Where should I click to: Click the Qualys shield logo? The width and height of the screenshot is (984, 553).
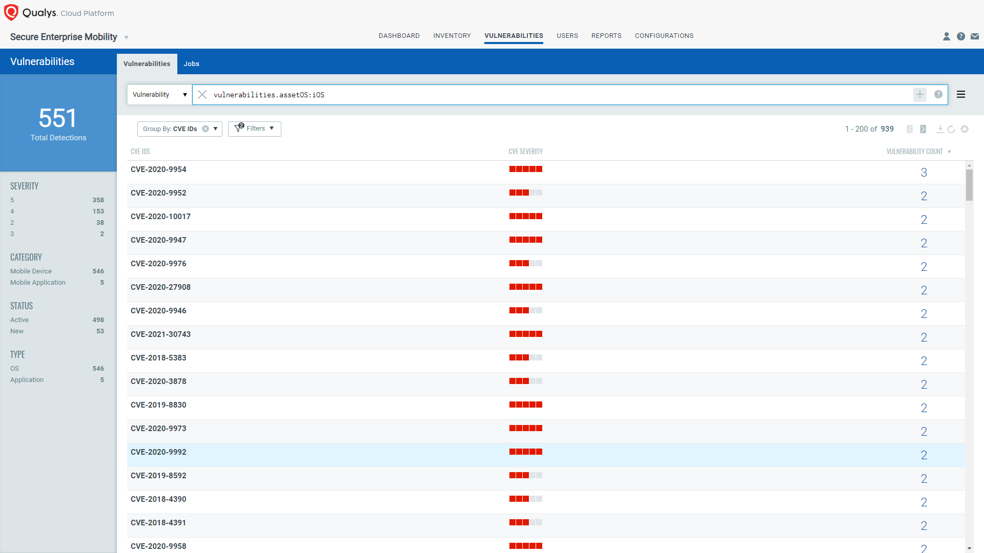[11, 12]
